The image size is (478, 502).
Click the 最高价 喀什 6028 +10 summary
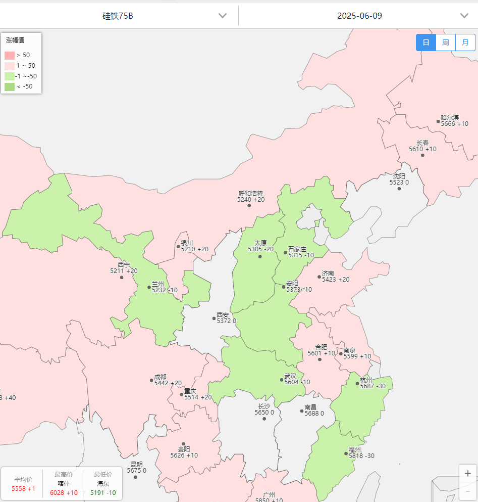pos(64,483)
